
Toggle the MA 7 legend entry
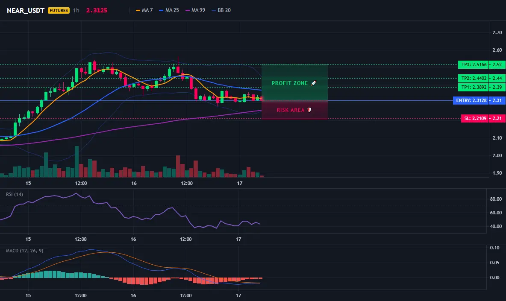(144, 10)
